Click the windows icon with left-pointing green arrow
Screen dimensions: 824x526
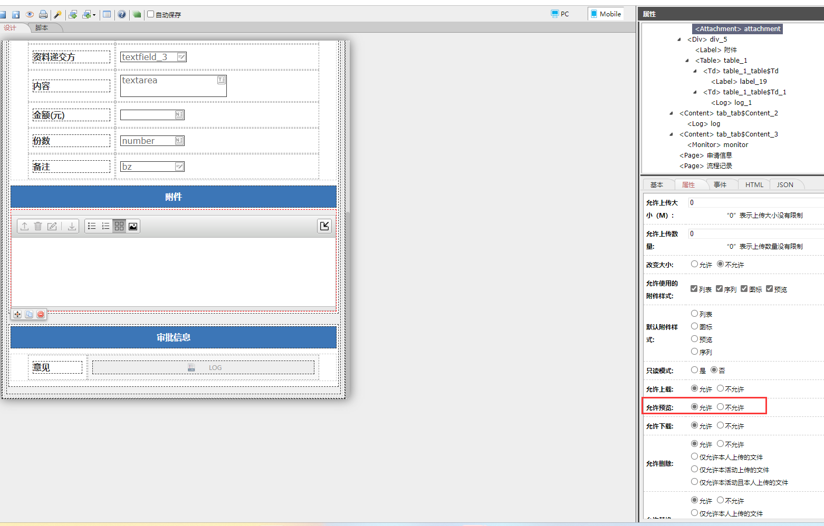pos(87,15)
